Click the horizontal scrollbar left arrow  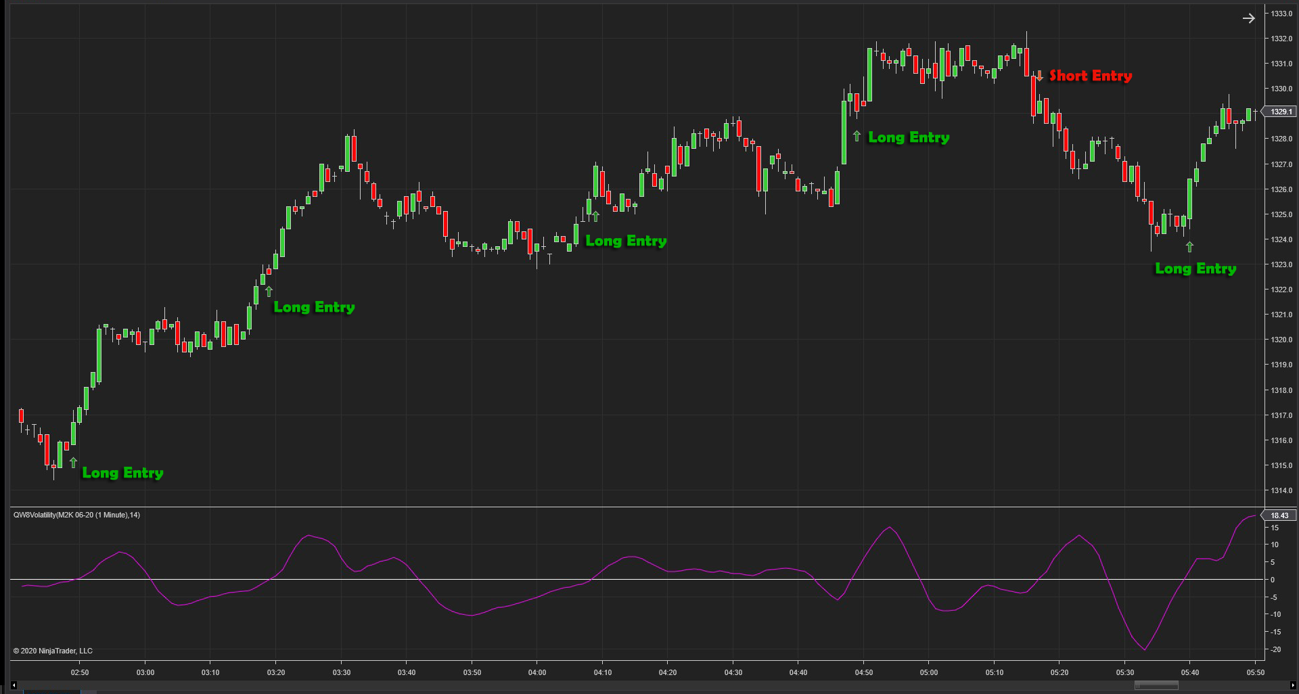[14, 685]
